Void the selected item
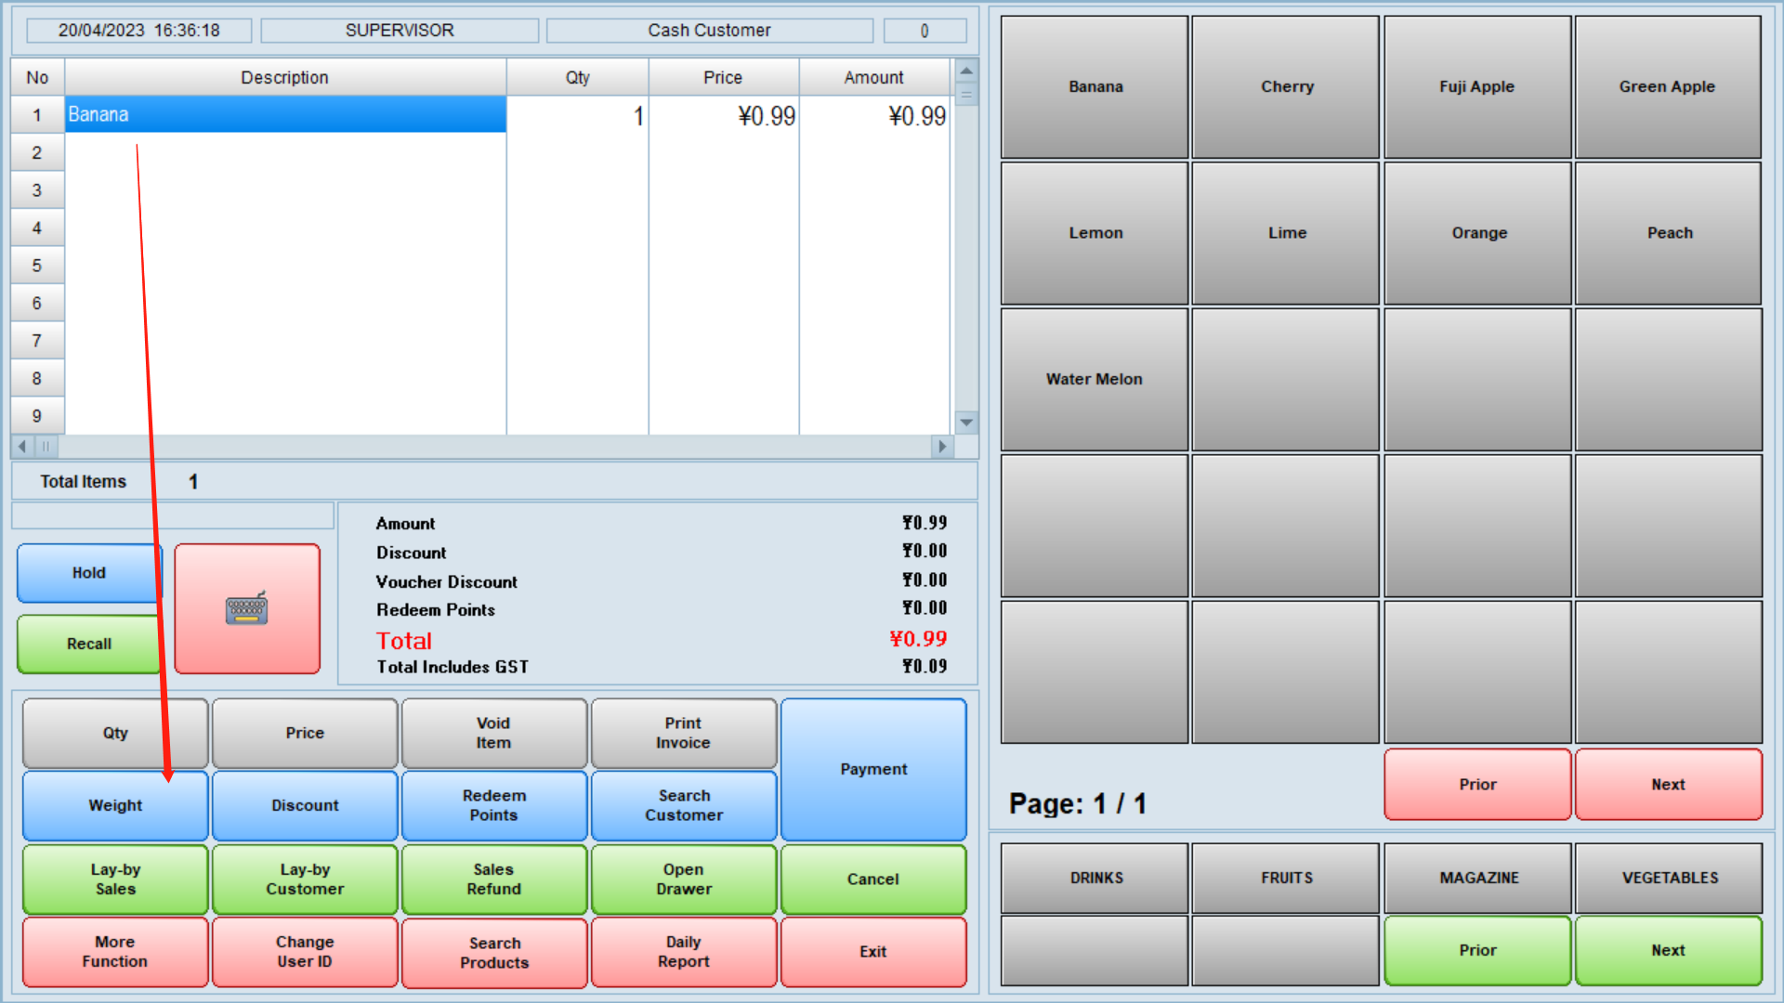The height and width of the screenshot is (1003, 1784). pyautogui.click(x=493, y=733)
